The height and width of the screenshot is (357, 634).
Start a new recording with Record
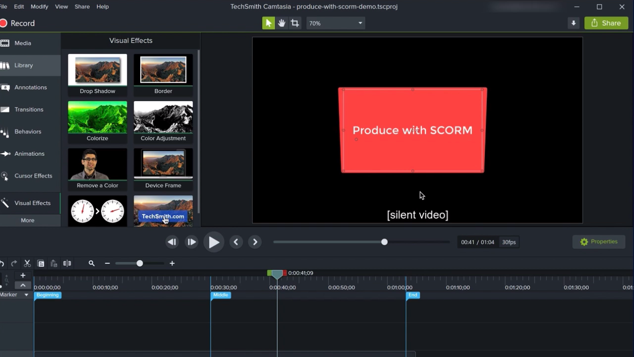[17, 23]
